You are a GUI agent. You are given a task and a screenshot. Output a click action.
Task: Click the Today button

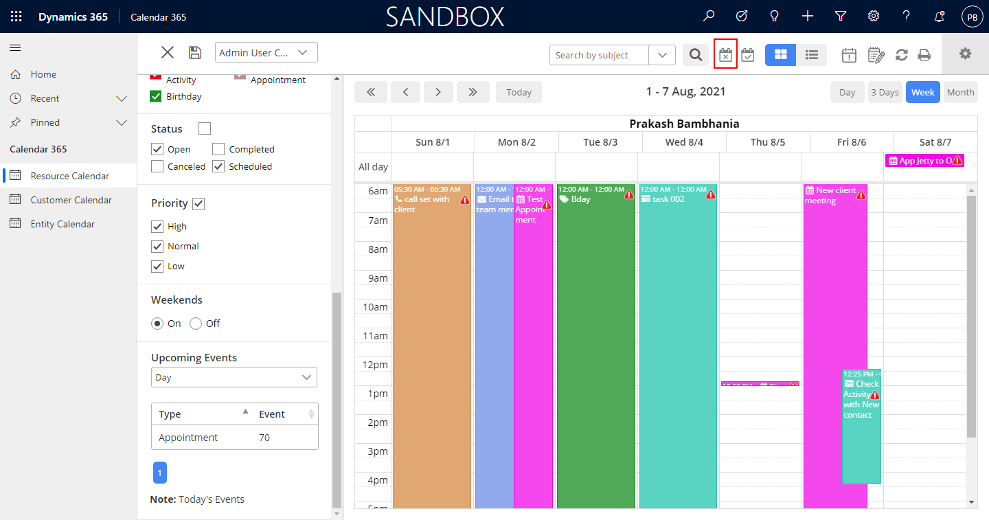click(519, 92)
